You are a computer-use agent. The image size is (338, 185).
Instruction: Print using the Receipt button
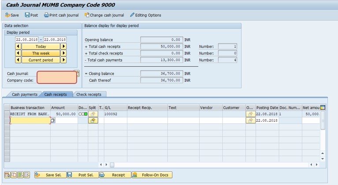[x=115, y=175]
